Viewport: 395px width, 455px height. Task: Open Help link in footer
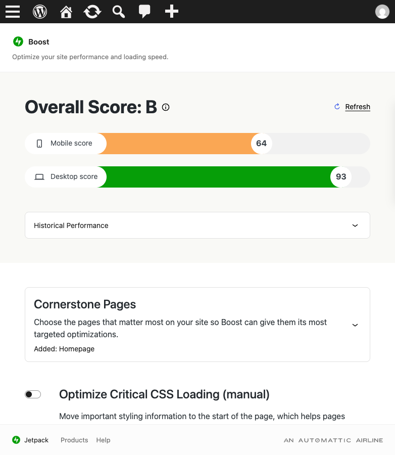pos(103,440)
